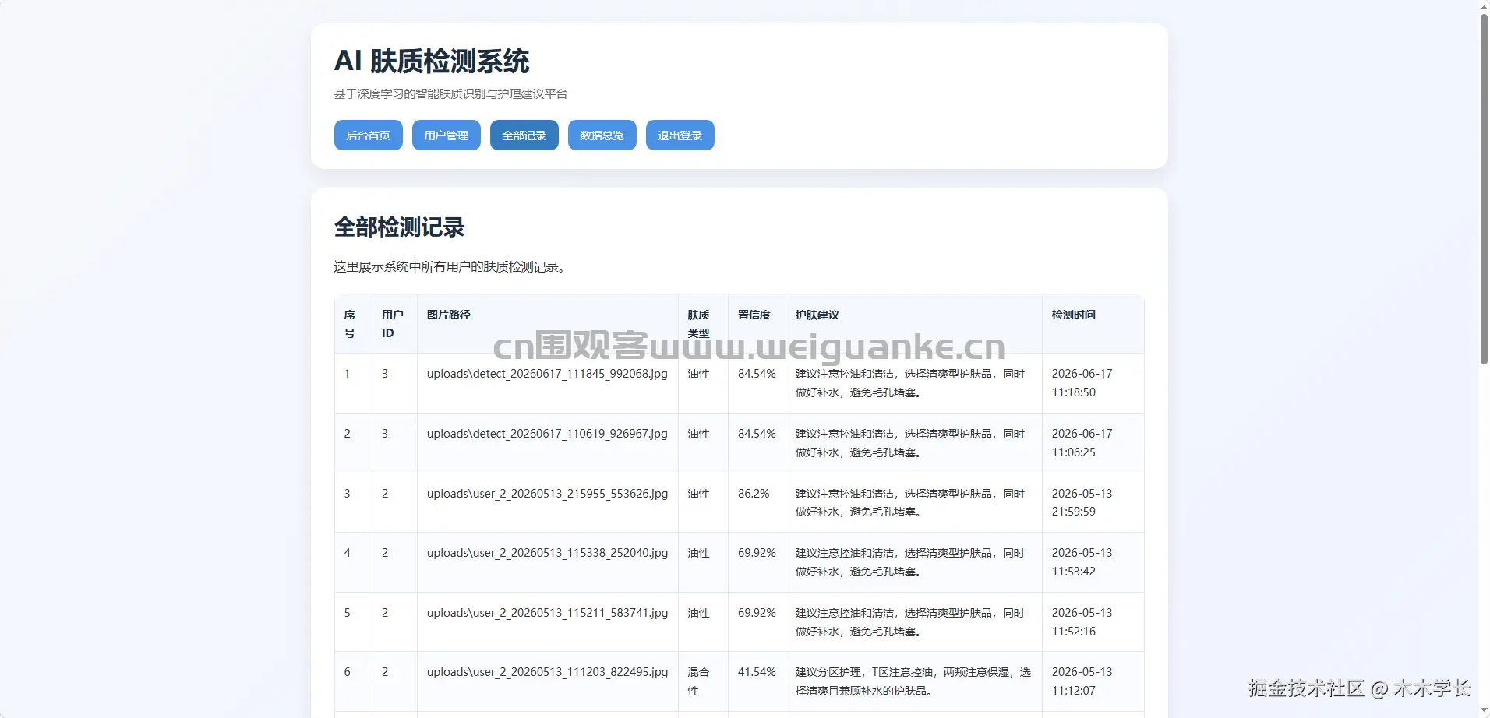Click the 置信度 column header
The image size is (1490, 718).
754,315
